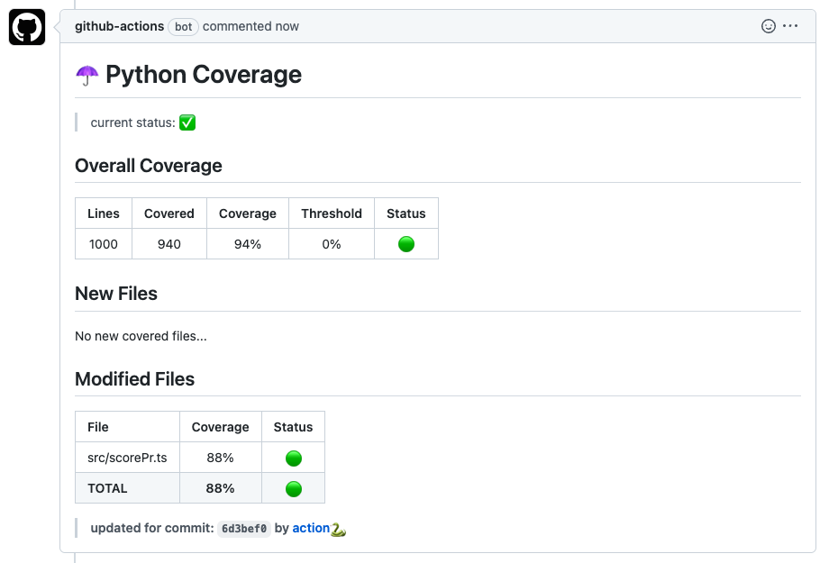Click the GitHub logo avatar on the left
829x563 pixels.
click(26, 26)
